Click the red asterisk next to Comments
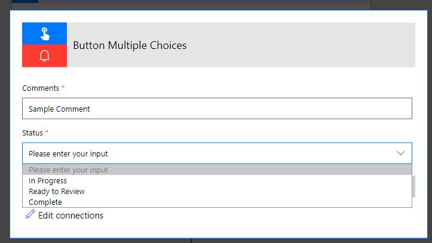This screenshot has width=432, height=243. [63, 88]
